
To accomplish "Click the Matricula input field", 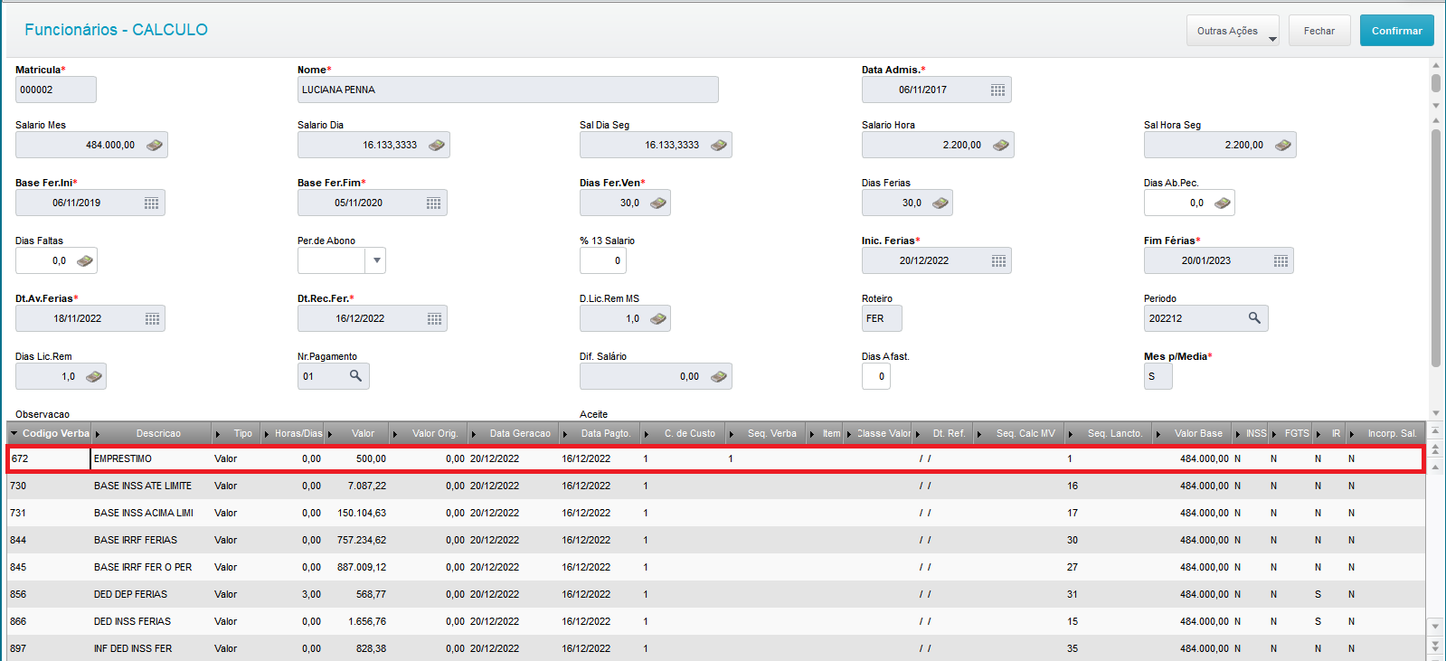I will [x=56, y=90].
